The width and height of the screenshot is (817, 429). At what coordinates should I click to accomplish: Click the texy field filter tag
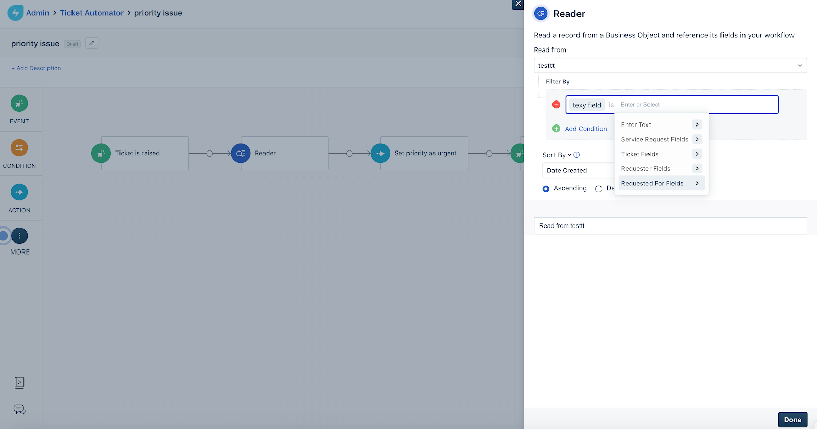point(587,105)
